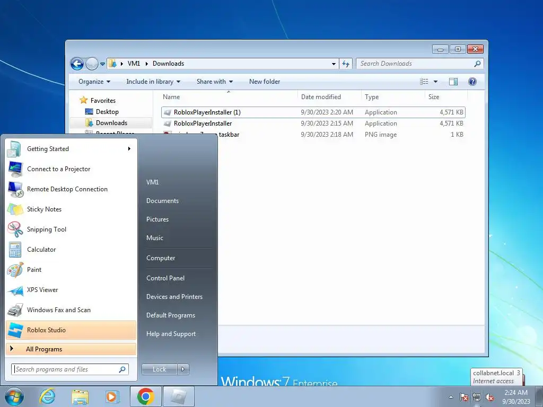Click the Roblox taskbar button

pyautogui.click(x=179, y=396)
